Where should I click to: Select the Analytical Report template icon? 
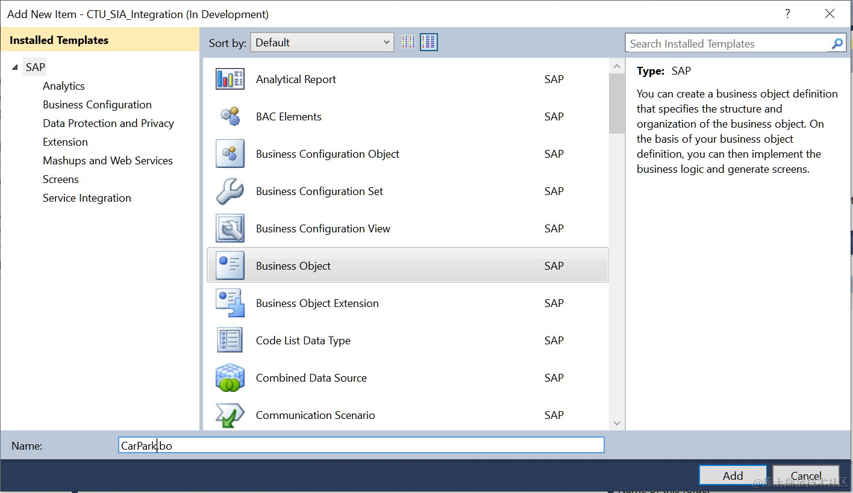230,79
